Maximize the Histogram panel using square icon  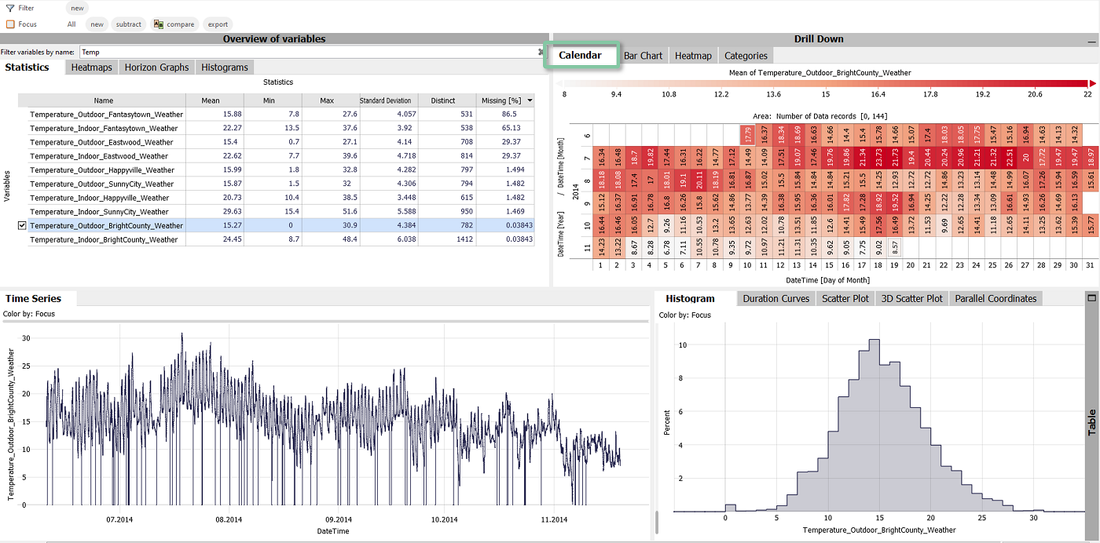coord(1091,298)
